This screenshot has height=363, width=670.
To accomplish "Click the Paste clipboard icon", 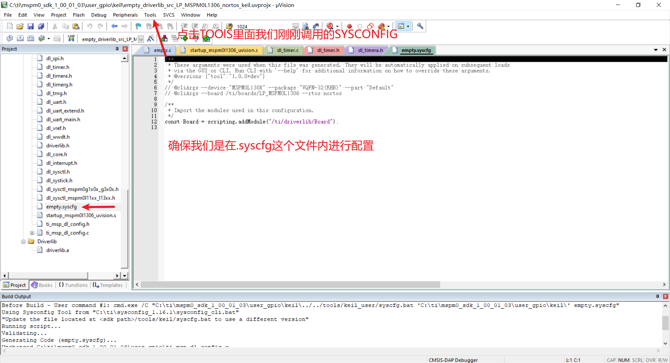I will tap(76, 26).
